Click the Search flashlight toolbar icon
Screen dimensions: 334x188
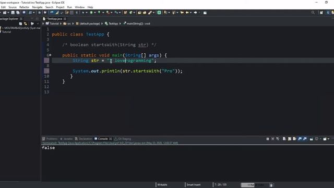click(150, 13)
